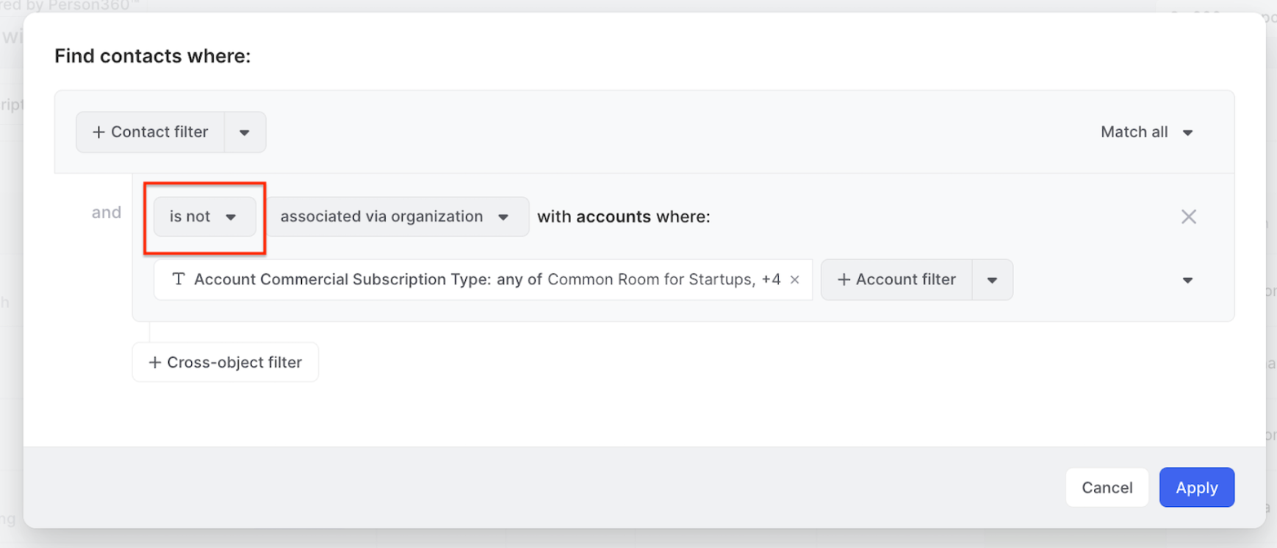Add a new Account filter
The height and width of the screenshot is (548, 1277).
click(x=897, y=280)
